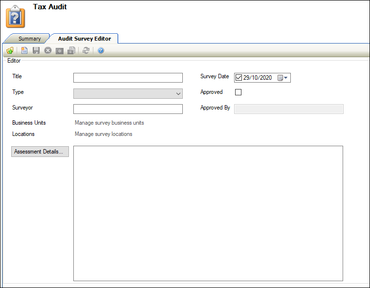Switch to the Summary tab
The height and width of the screenshot is (288, 370).
click(29, 39)
